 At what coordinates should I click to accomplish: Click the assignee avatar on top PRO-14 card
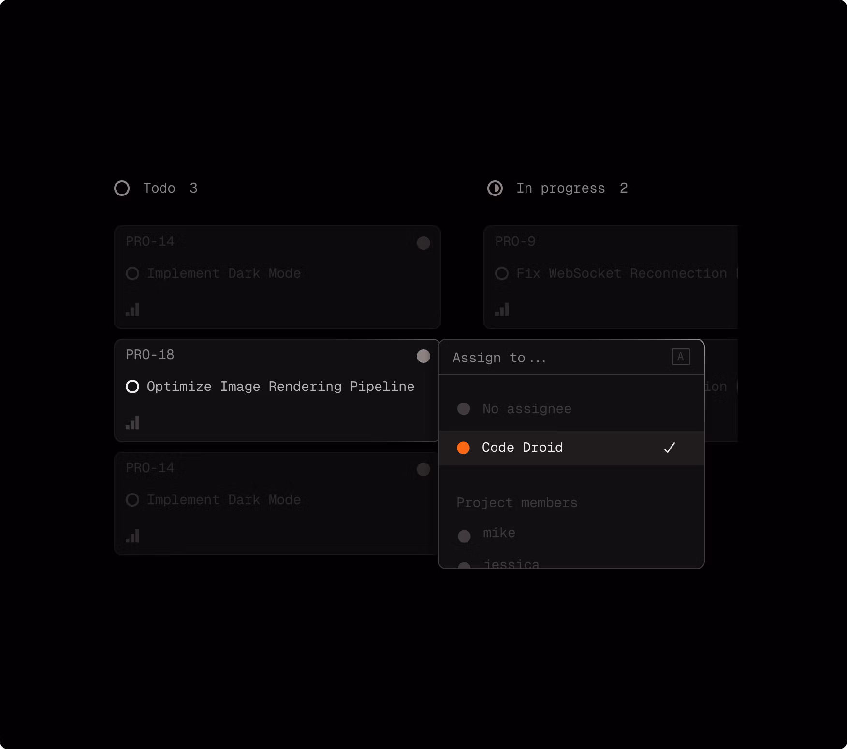(x=423, y=243)
